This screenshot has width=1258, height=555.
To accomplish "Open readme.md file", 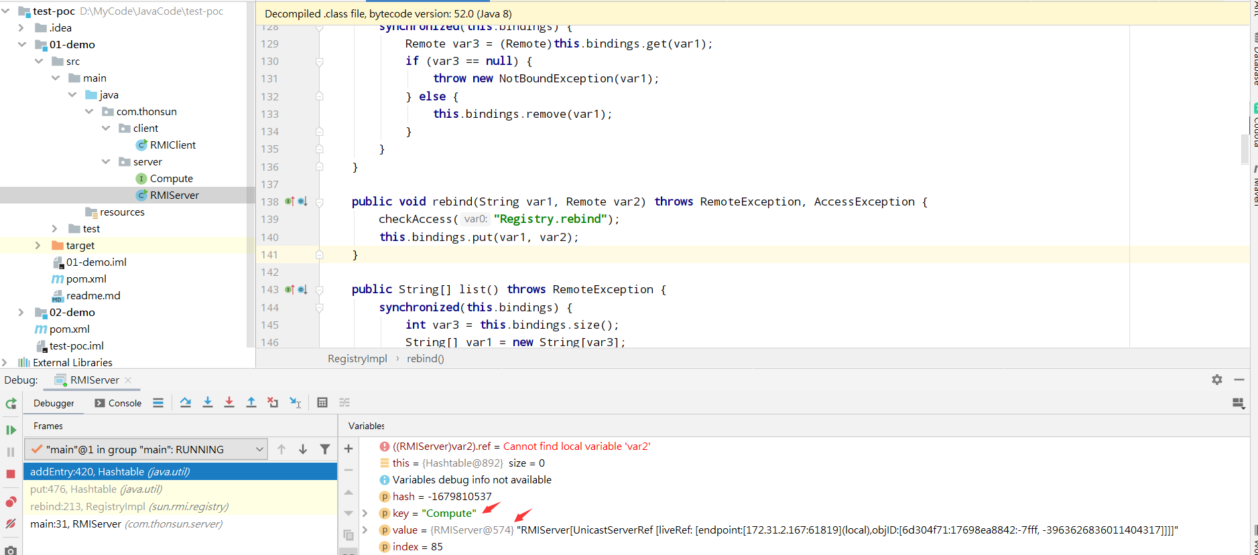I will point(86,295).
